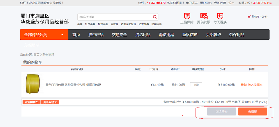The image size is (279, 127).
Task: Select 消防用品 from the navigation bar
Action: [166, 35]
